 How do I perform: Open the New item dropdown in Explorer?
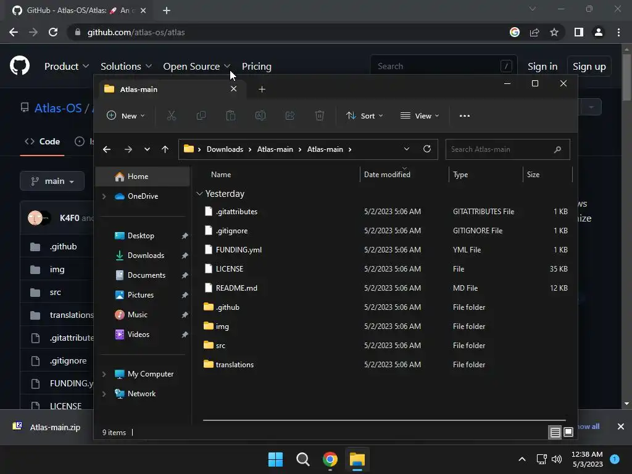[126, 115]
